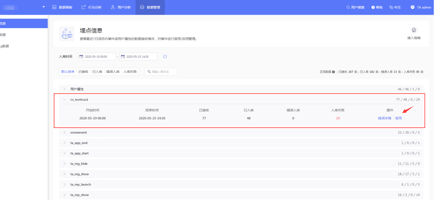Click the 23 / 20 / 0 / 3 summary
The height and width of the screenshot is (200, 435).
point(409,132)
